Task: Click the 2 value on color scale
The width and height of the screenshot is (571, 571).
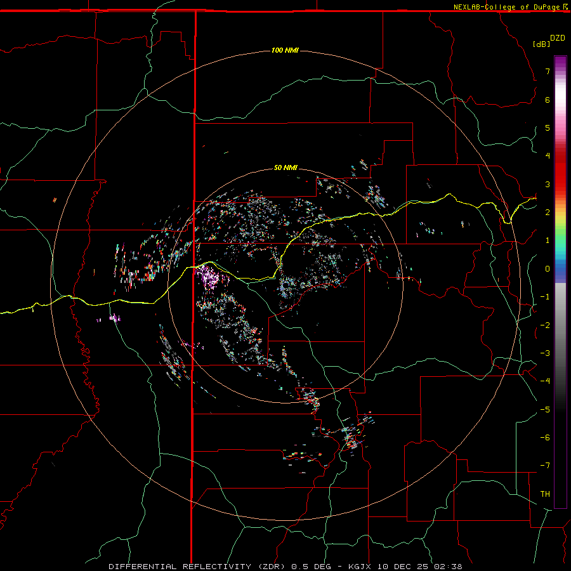Action: point(548,213)
